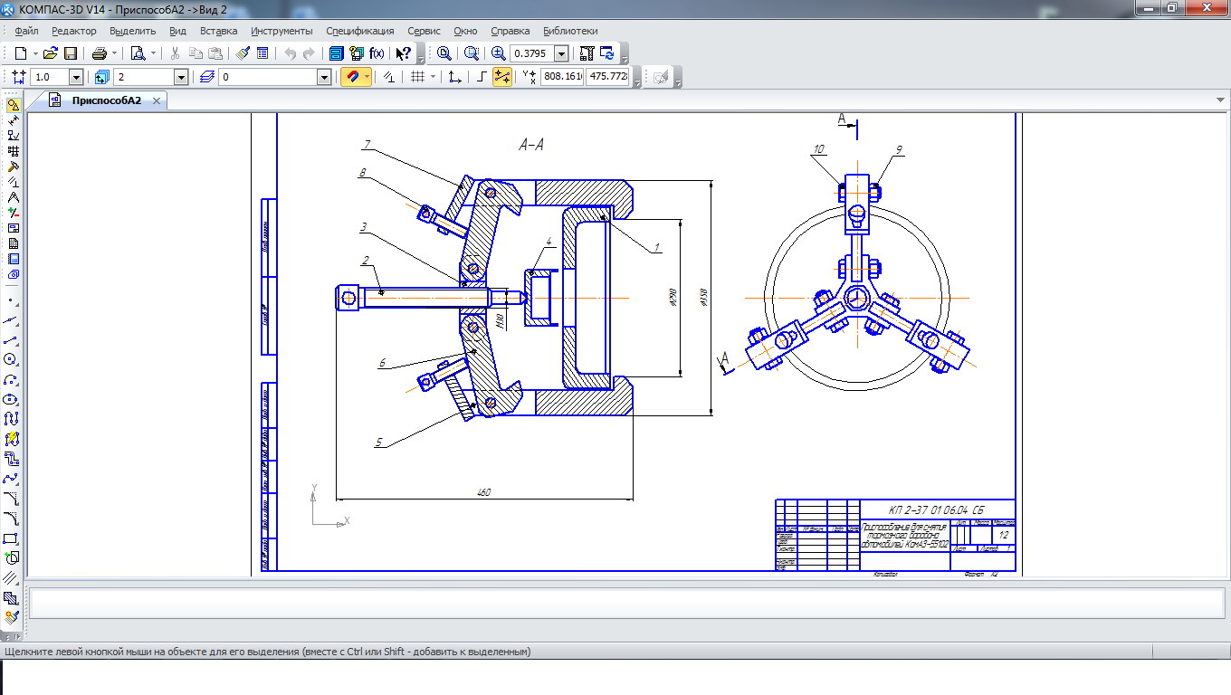
Task: Expand the snaps magnet dropdown arrow
Action: pos(367,77)
